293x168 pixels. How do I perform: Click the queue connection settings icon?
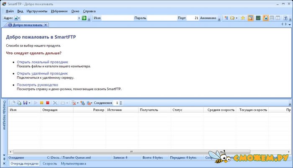coord(89,103)
